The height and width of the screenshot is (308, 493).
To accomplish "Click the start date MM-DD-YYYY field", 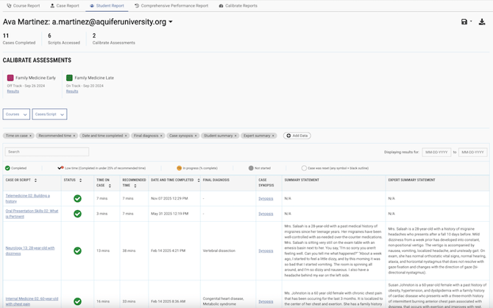I will point(436,152).
